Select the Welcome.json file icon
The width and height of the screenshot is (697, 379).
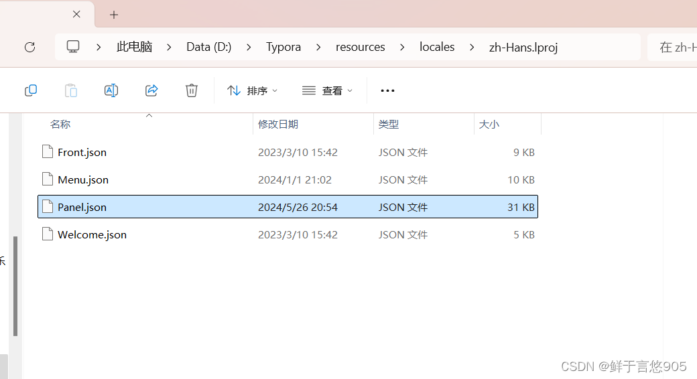pos(48,234)
